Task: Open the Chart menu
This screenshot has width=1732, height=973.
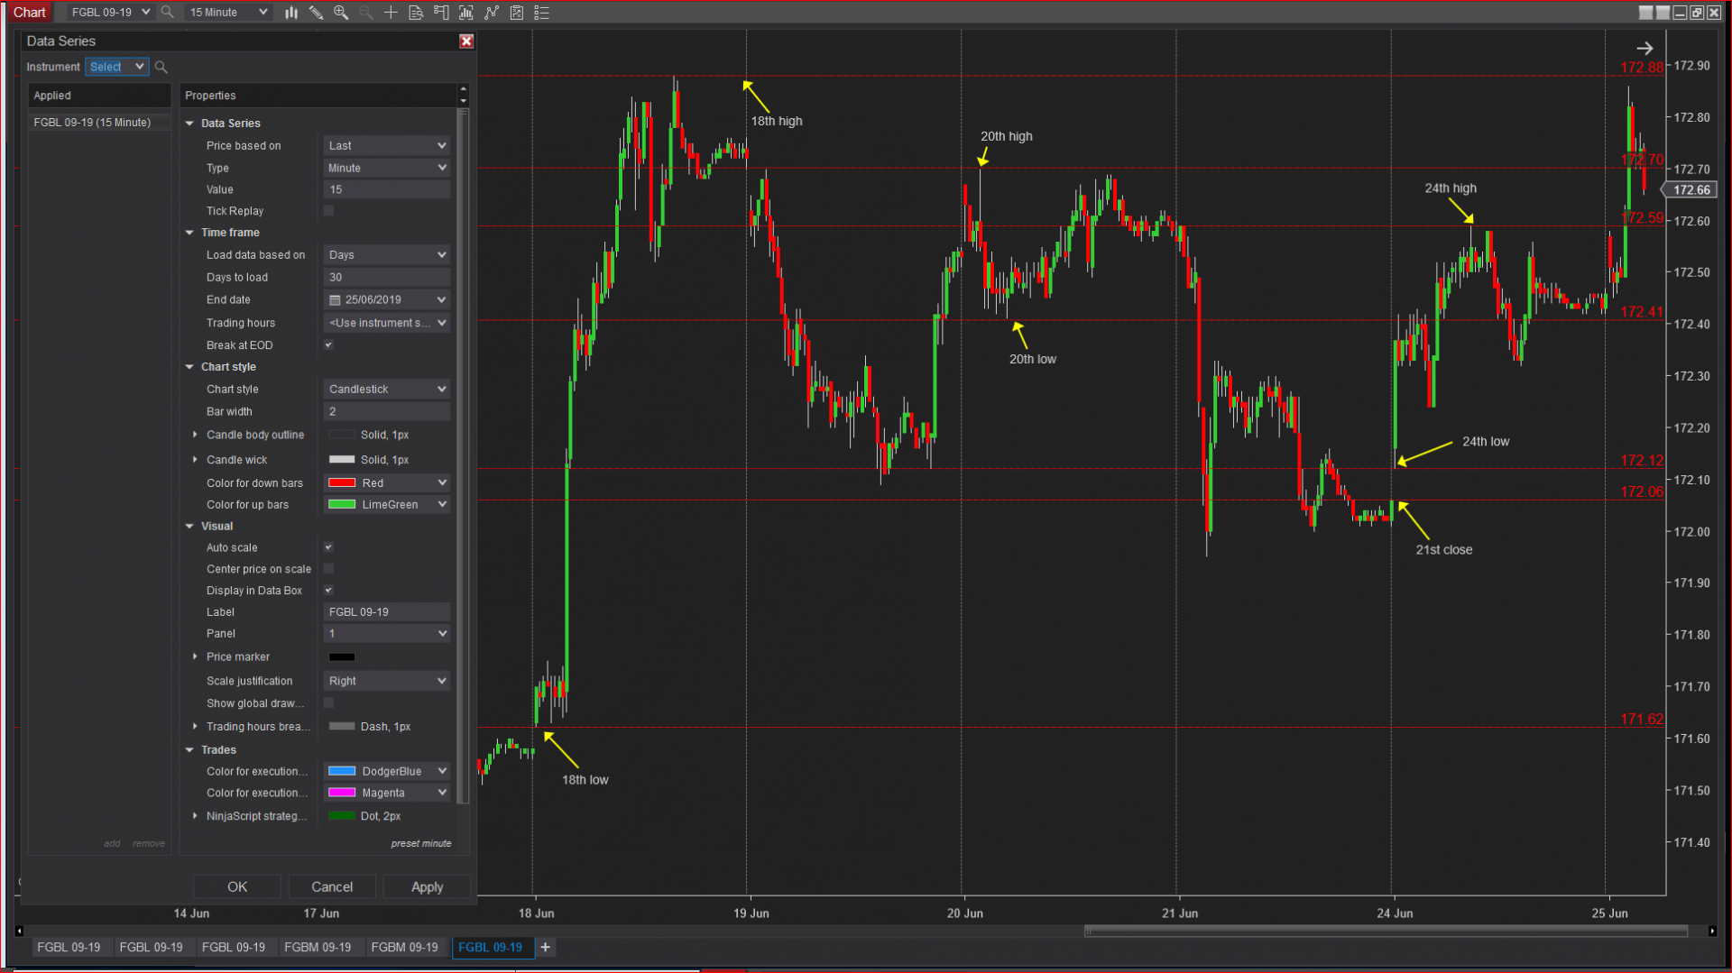Action: point(30,13)
